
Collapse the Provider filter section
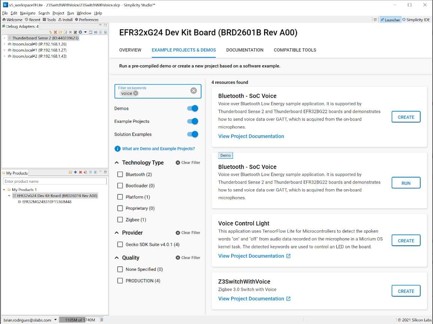(x=117, y=233)
